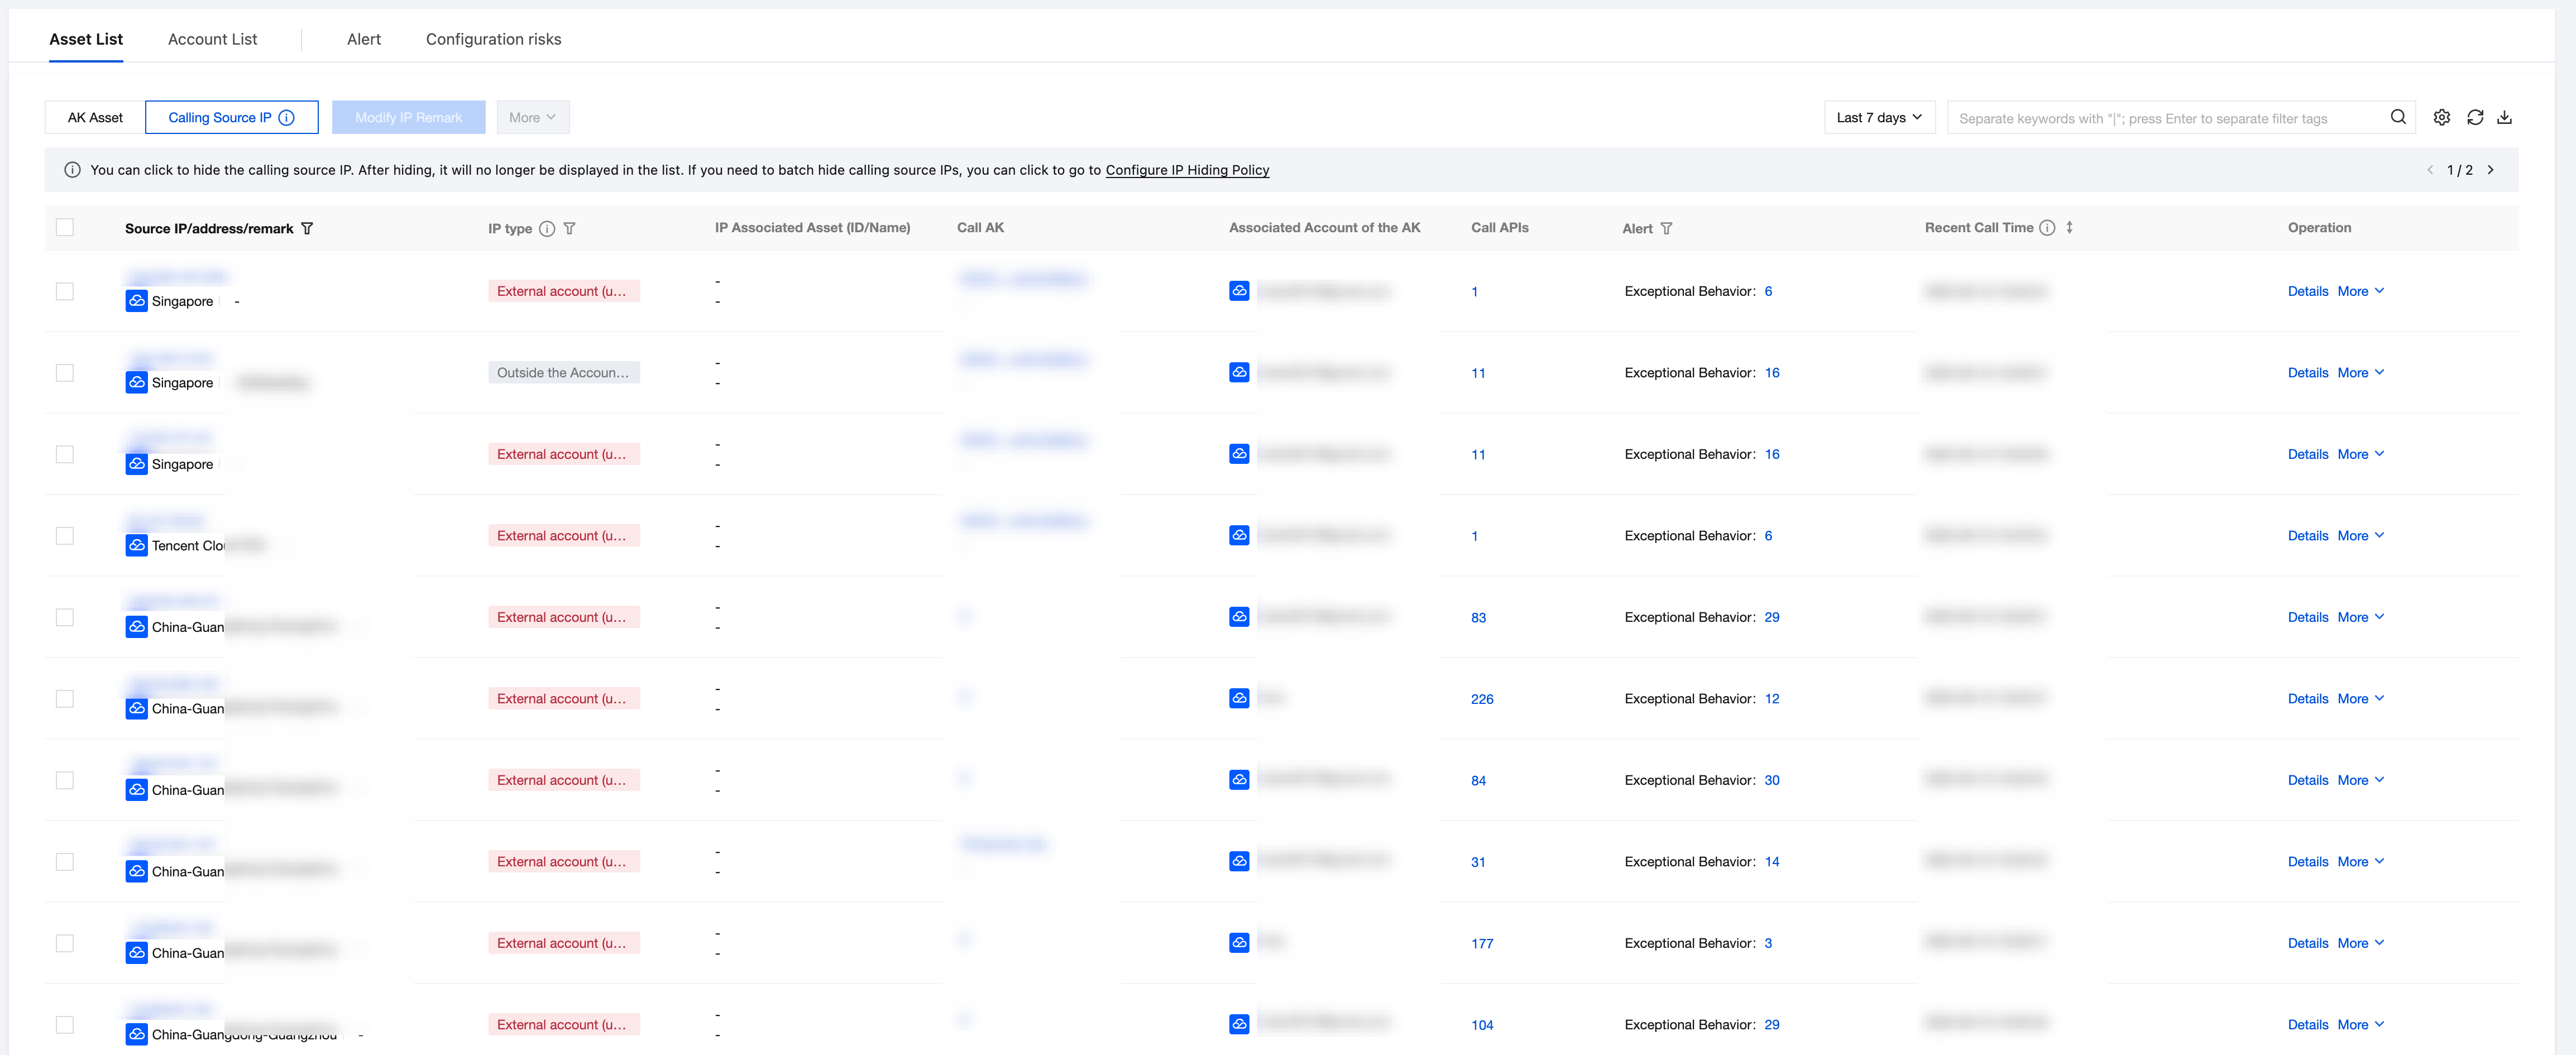2576x1055 pixels.
Task: Select the AK Asset button
Action: 95,117
